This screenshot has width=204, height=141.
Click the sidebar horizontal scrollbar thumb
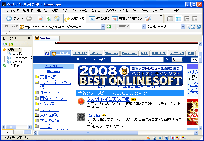(11, 127)
